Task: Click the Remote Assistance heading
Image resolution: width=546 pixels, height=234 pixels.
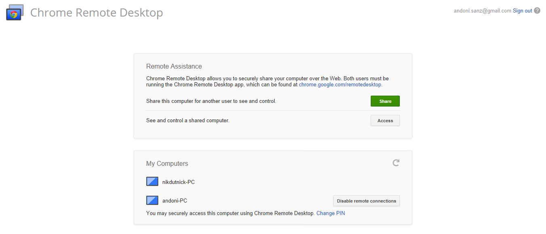Action: (174, 66)
